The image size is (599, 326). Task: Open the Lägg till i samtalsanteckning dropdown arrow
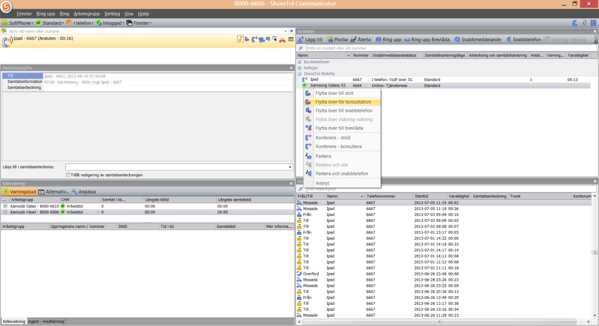[291, 167]
